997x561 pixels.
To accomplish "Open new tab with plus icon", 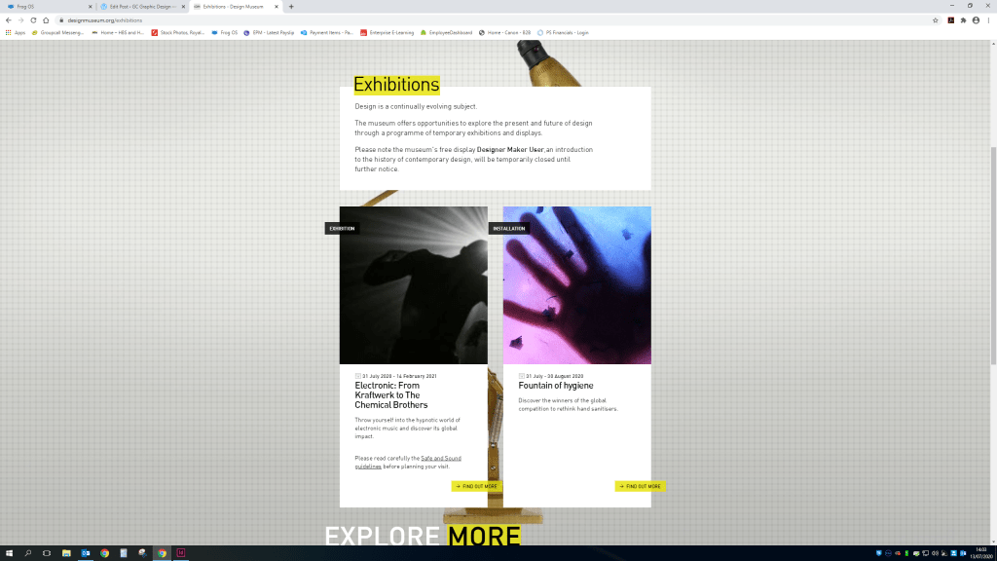I will point(291,6).
